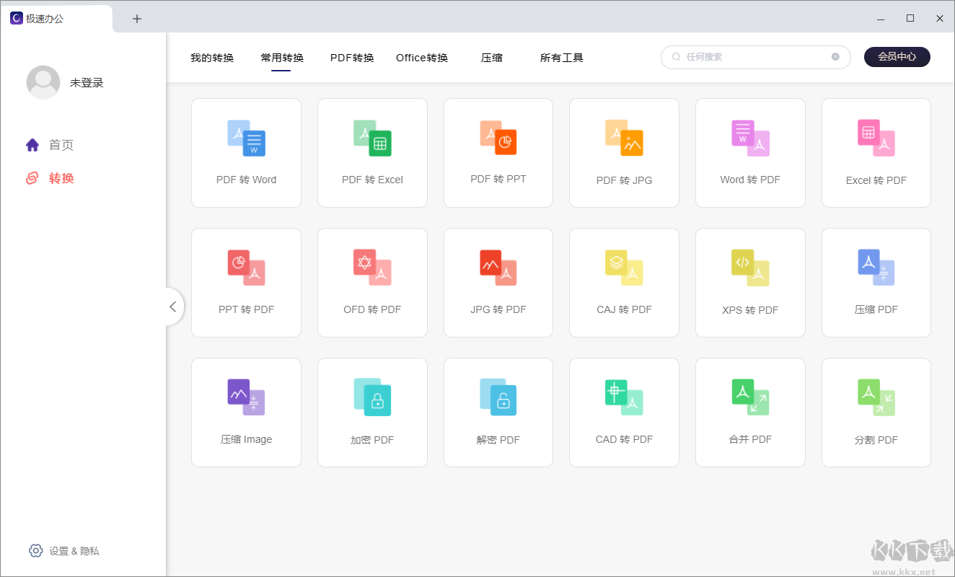955x577 pixels.
Task: Launch the 压缩 PDF tool
Action: (x=876, y=282)
